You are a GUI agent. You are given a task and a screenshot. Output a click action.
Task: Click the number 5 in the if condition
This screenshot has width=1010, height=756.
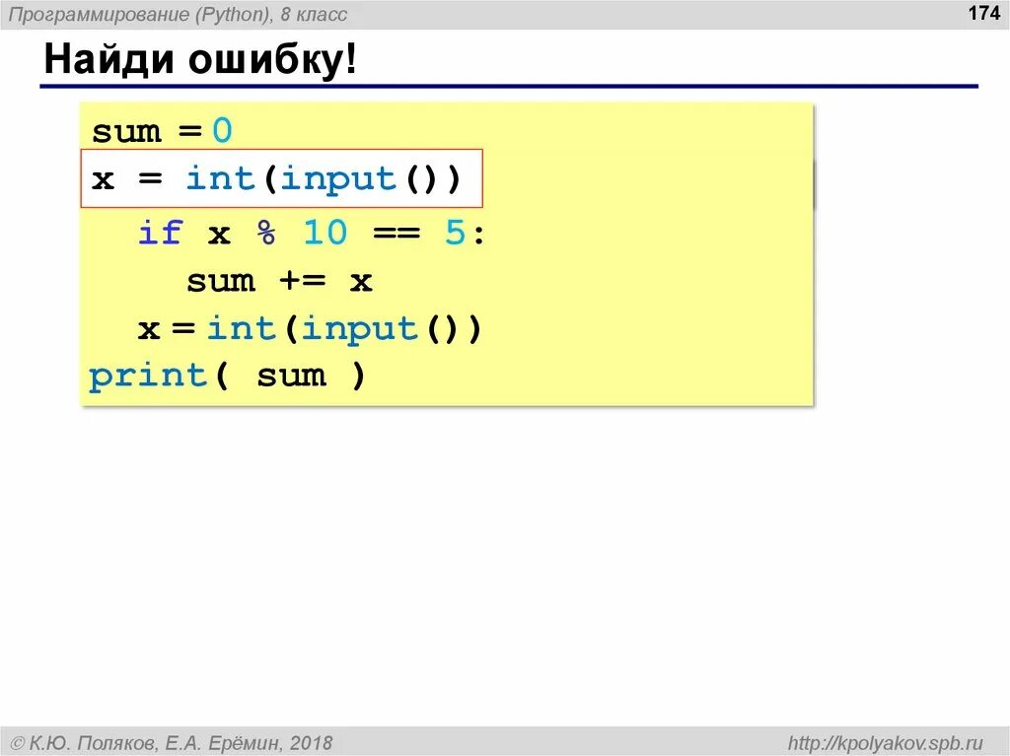(458, 232)
